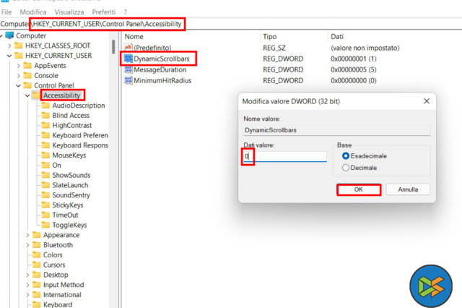Open the File menu
Viewport: 462px width, 308px height.
tap(6, 12)
